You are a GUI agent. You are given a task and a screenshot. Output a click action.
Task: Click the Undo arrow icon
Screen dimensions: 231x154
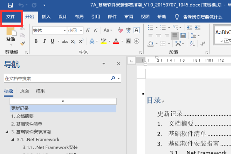coord(21,5)
